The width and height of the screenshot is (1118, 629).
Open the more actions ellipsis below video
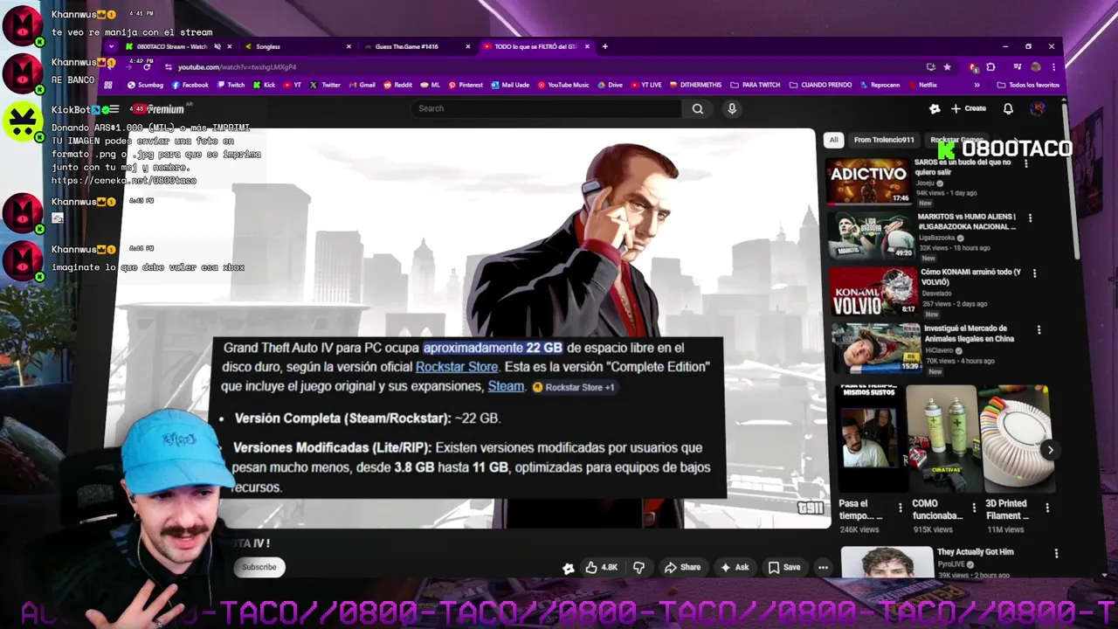(823, 567)
